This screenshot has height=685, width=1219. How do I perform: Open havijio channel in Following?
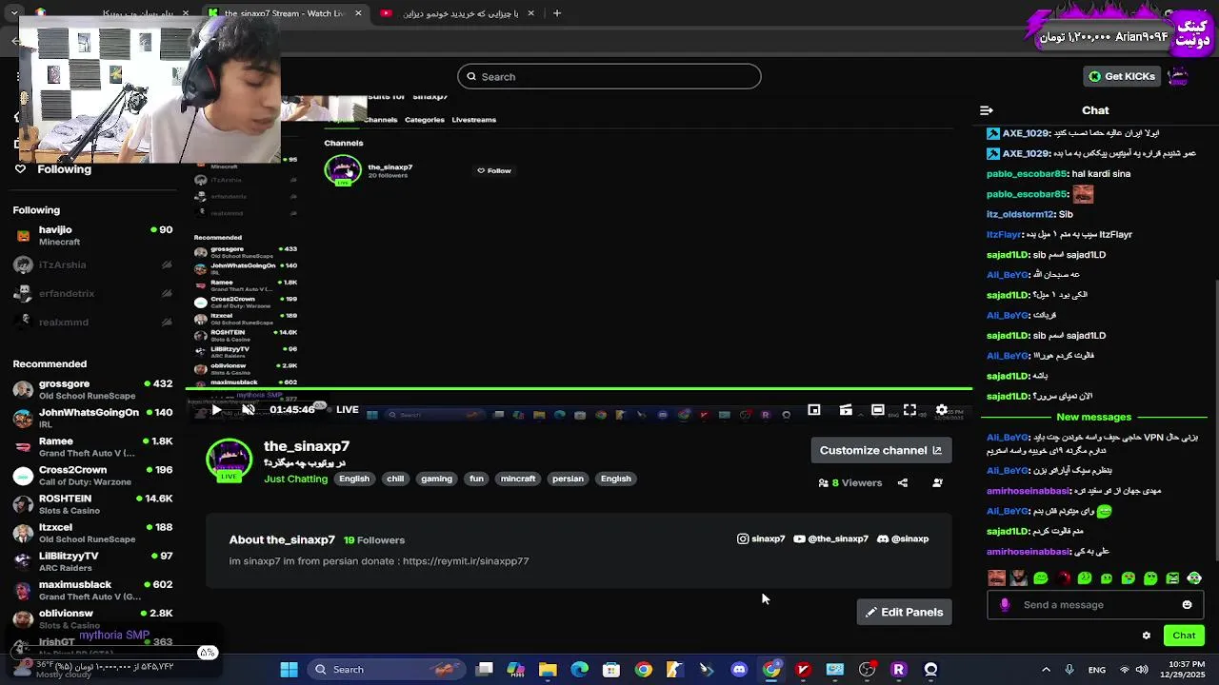[92, 235]
